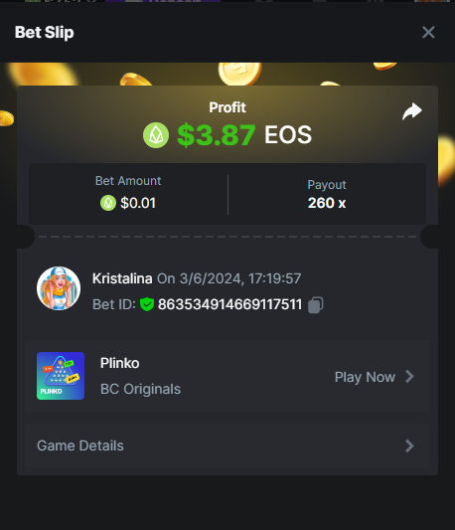Click the Bet Slip header title
Viewport: 455px width, 530px height.
tap(45, 33)
